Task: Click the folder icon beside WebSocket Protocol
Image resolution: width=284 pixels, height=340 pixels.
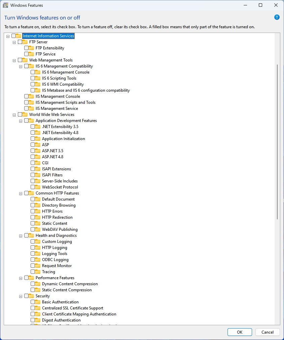Action: point(38,187)
